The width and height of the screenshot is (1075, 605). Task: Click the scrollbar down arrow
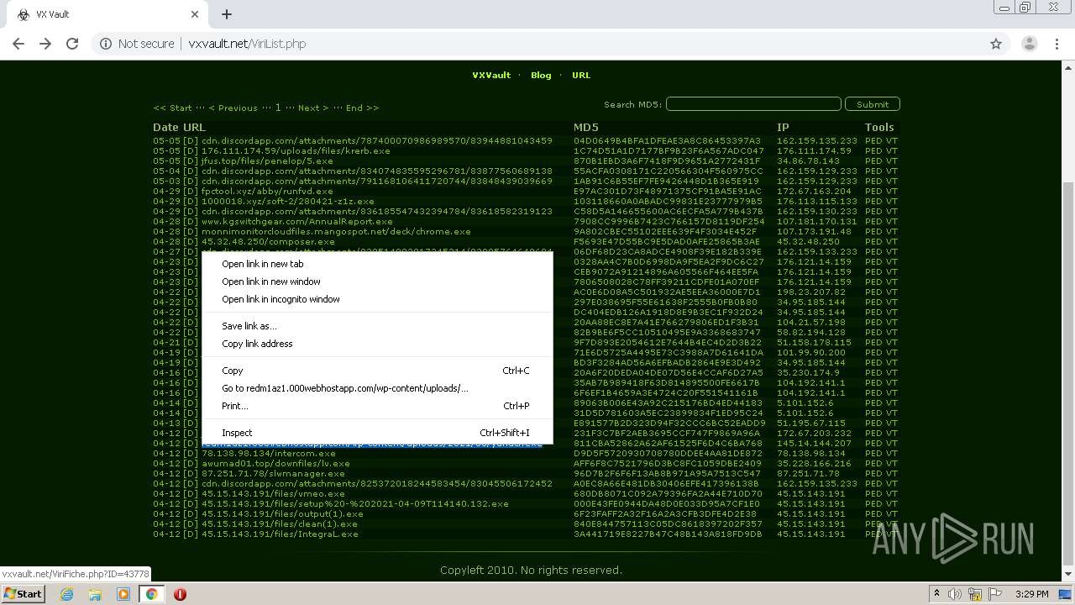click(1068, 573)
